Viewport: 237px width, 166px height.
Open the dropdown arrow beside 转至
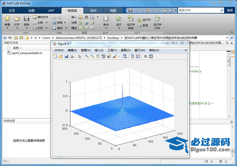tap(65, 23)
